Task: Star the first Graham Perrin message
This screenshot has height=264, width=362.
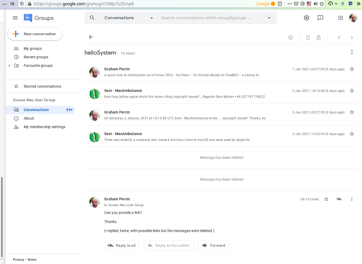Action: pos(352,69)
